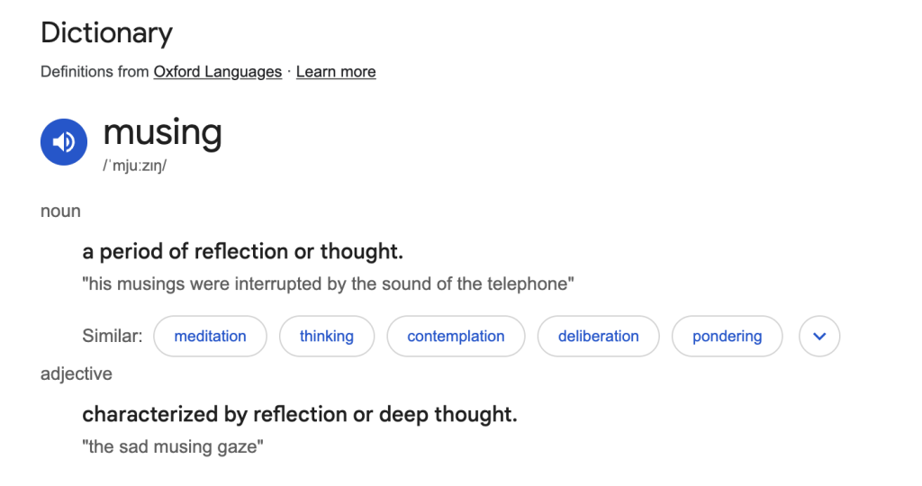The width and height of the screenshot is (922, 486).
Task: Open the Oxford Languages link
Action: [x=218, y=72]
